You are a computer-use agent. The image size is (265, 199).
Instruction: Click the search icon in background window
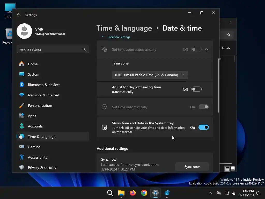[x=229, y=35]
